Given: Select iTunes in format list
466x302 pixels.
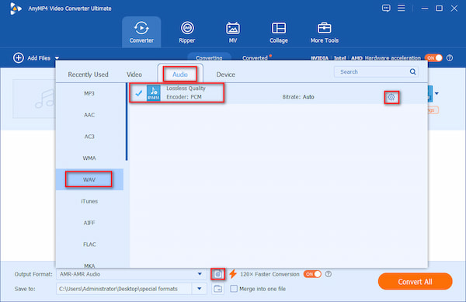Looking at the screenshot, I should [89, 201].
